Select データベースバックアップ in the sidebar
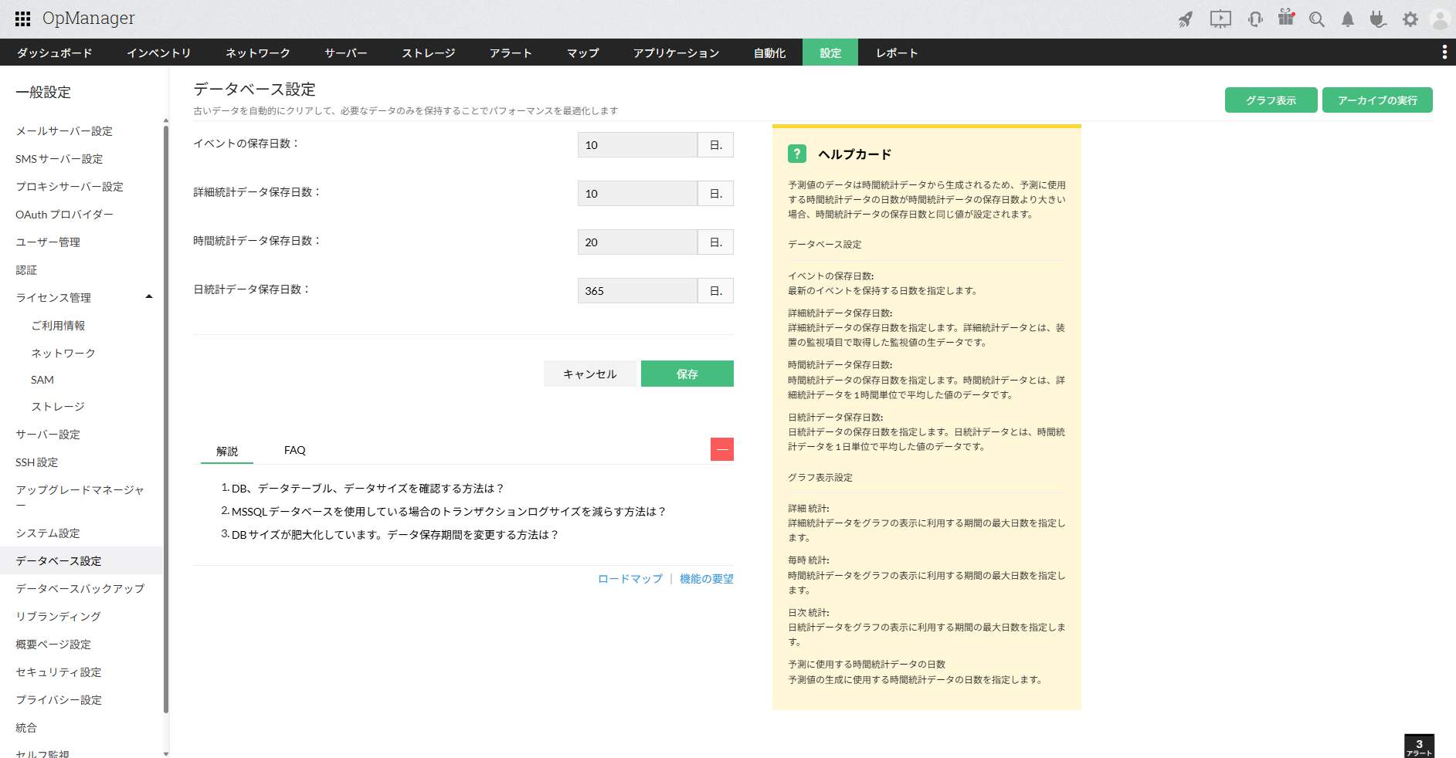This screenshot has height=758, width=1456. click(x=80, y=588)
